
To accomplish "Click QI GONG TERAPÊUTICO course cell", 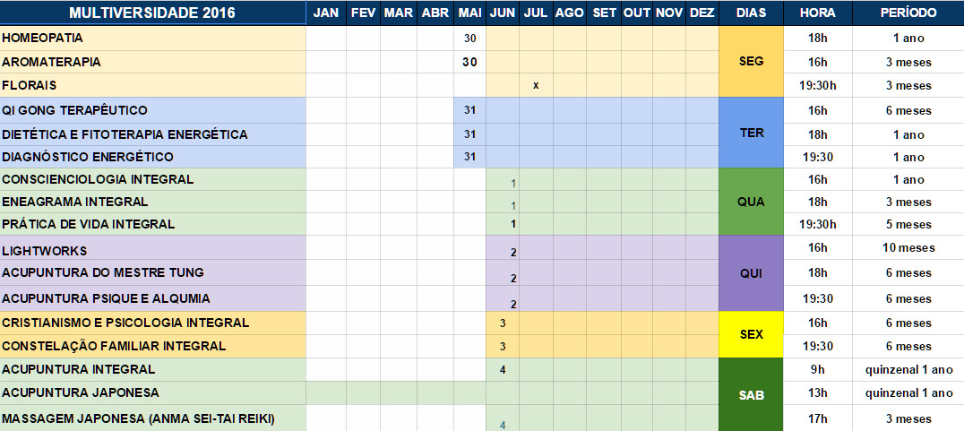I will (152, 110).
